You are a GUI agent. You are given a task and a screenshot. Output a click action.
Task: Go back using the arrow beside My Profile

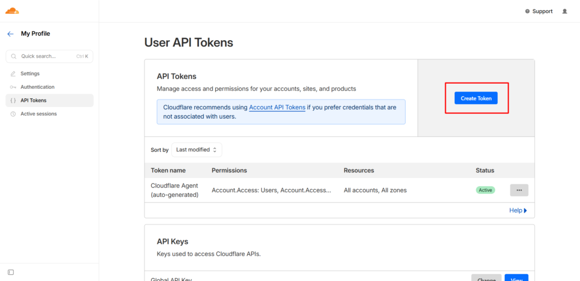[x=10, y=34]
